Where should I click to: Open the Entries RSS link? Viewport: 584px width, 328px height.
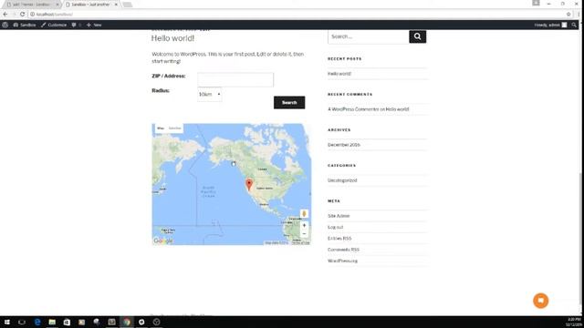tap(339, 239)
